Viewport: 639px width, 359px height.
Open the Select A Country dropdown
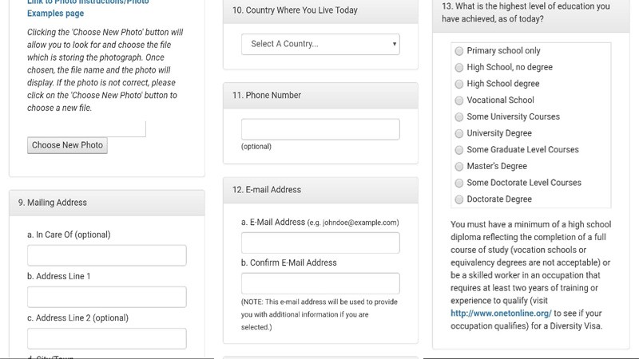click(x=320, y=44)
